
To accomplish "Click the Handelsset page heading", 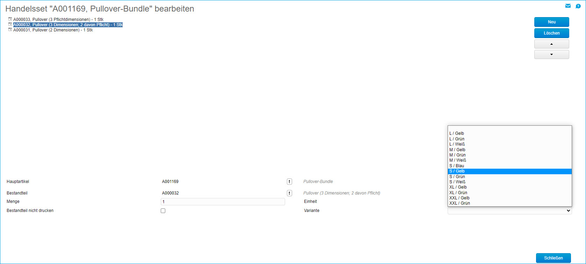I will 100,9.
